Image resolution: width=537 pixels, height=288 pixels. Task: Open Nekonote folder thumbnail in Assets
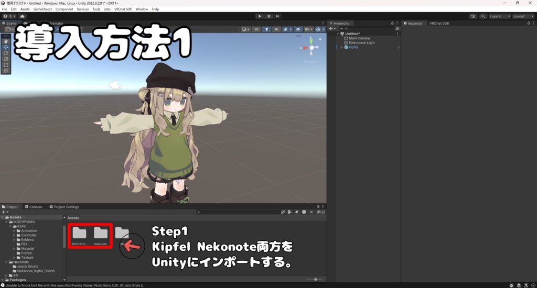(100, 236)
